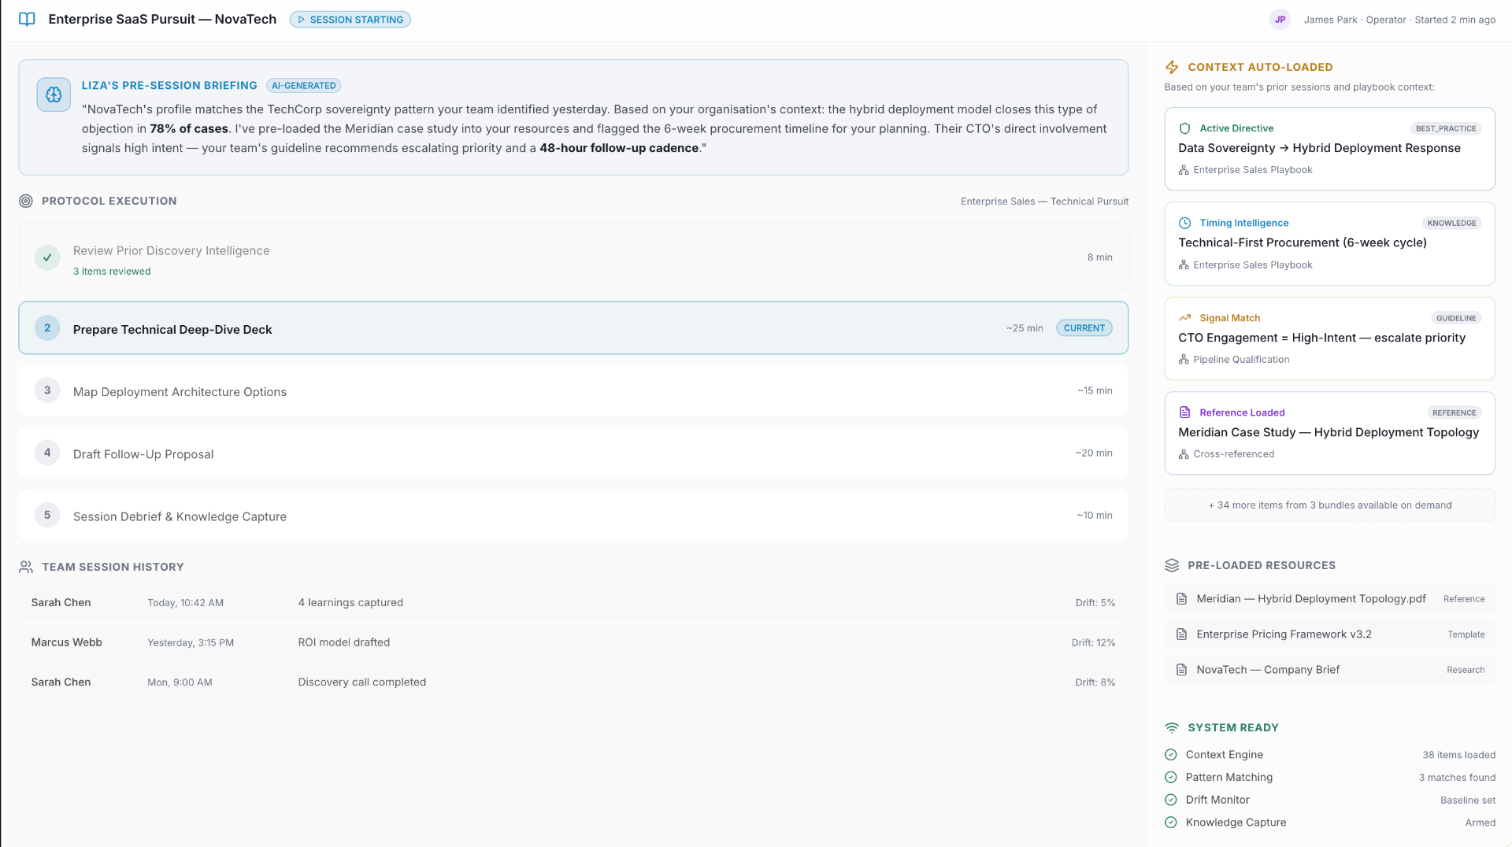
Task: Click the Drift Monitor status check circle
Action: 1171,800
